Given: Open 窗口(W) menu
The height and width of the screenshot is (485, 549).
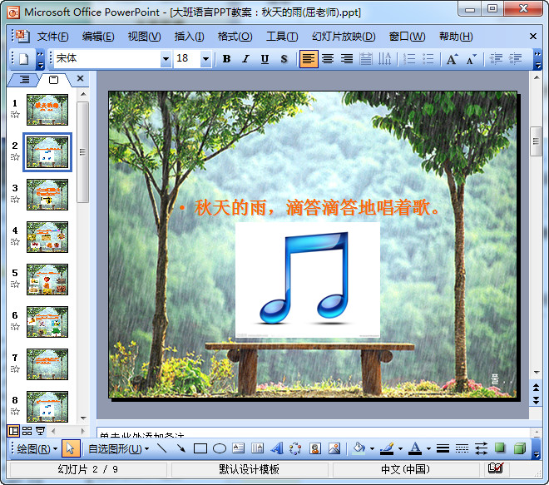Looking at the screenshot, I should (407, 37).
